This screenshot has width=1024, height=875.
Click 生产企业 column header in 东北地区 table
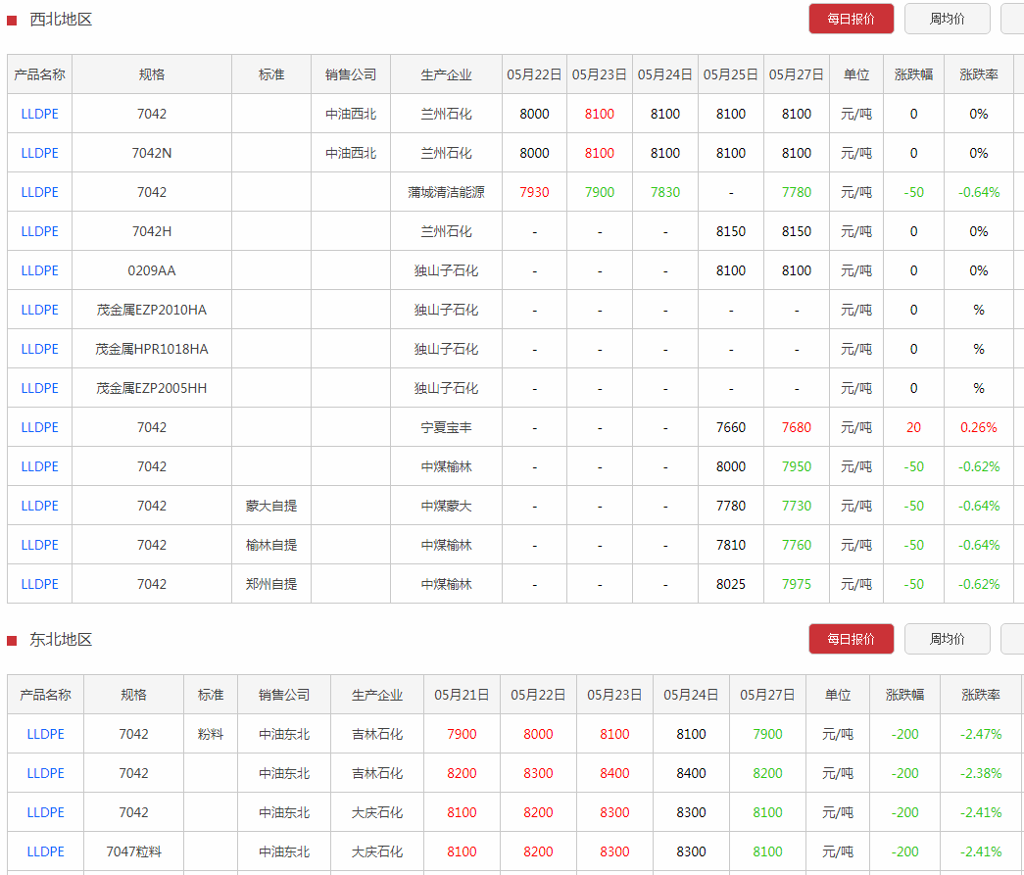[377, 695]
